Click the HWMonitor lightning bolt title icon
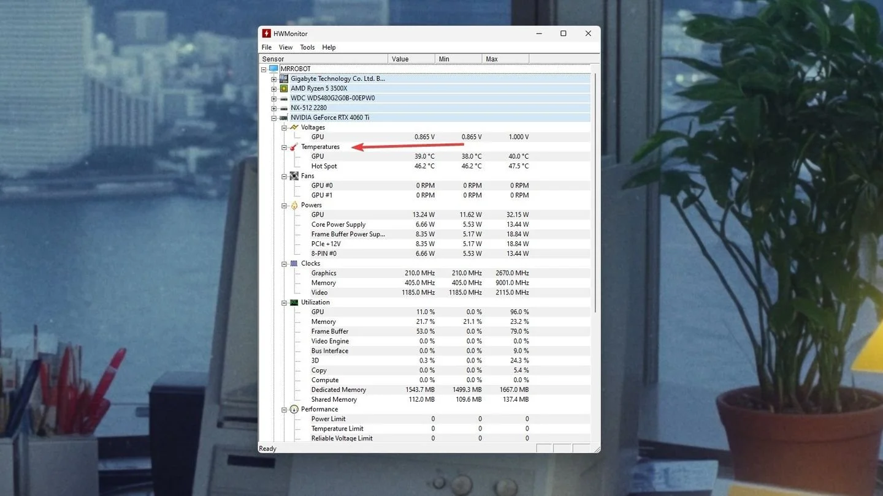The height and width of the screenshot is (496, 883). tap(266, 34)
